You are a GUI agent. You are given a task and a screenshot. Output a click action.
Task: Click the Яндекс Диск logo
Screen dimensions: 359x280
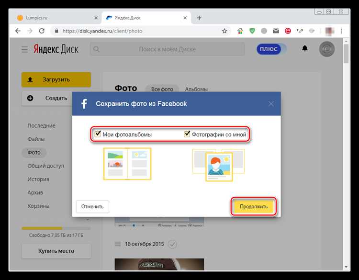tap(56, 49)
